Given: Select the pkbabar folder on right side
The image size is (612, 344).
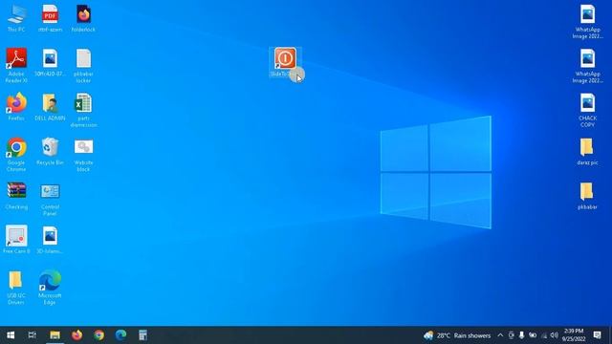Looking at the screenshot, I should coord(587,196).
